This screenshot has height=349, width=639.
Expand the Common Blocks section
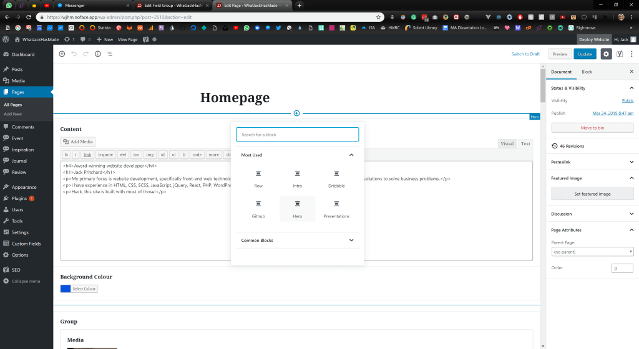coord(351,240)
